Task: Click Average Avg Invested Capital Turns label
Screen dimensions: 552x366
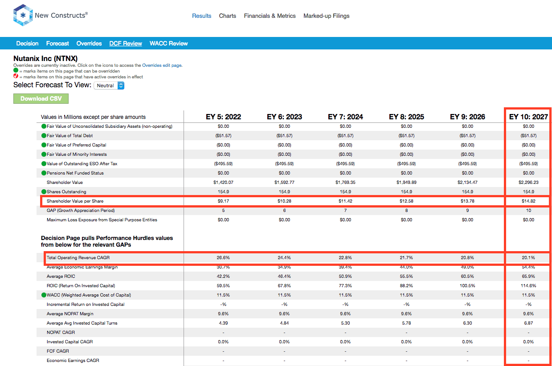Action: click(82, 323)
